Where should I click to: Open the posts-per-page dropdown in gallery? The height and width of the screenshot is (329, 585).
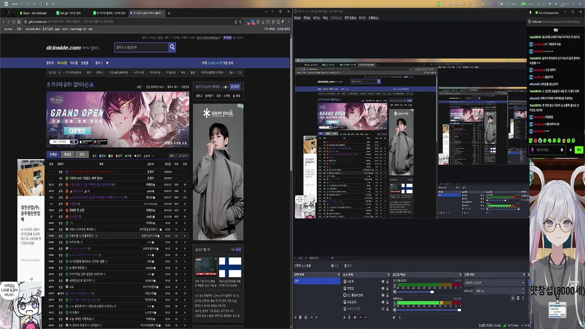173,155
